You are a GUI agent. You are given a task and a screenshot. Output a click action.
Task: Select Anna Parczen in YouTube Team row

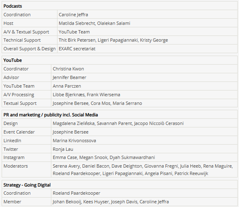(x=67, y=86)
